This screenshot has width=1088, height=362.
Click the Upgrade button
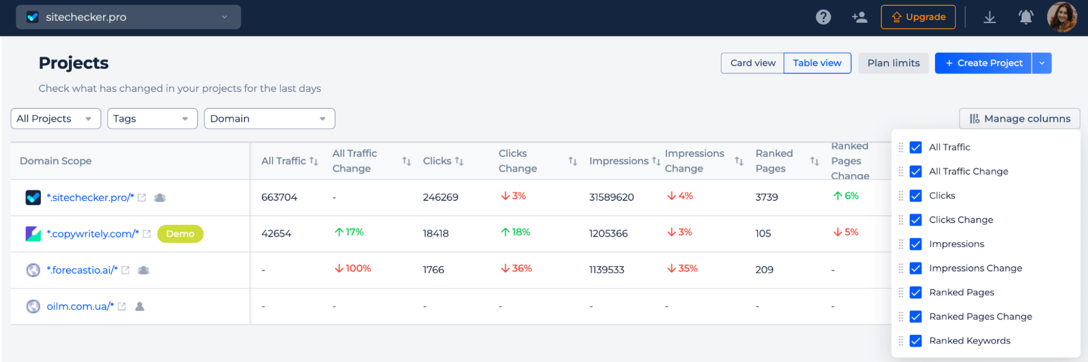pyautogui.click(x=918, y=17)
